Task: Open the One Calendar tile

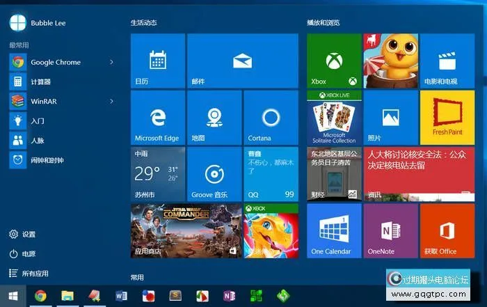Action: tap(333, 230)
